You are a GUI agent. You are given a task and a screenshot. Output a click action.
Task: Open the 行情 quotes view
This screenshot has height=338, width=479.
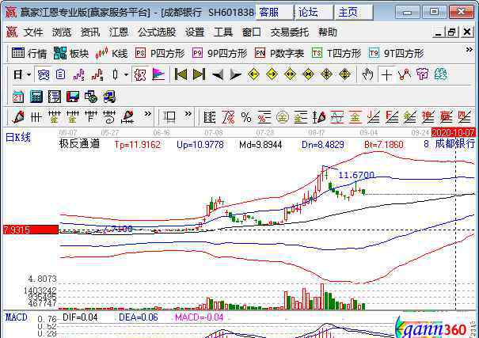pyautogui.click(x=29, y=54)
